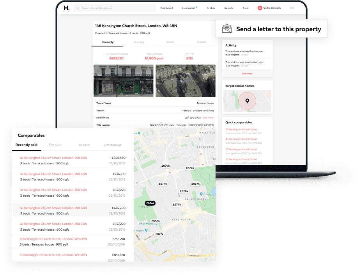Viewport: 361px width, 276px height.
Task: Switch to Off market tab
Action: click(112, 145)
